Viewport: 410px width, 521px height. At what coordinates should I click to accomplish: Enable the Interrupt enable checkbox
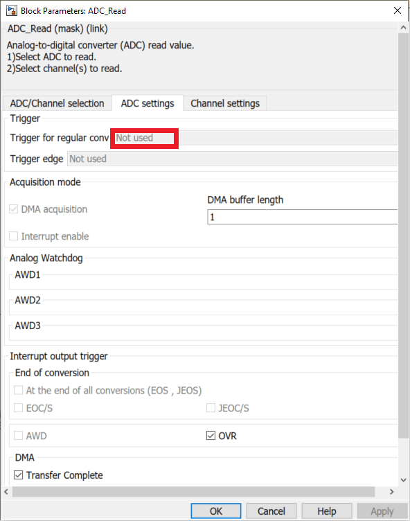pos(13,236)
